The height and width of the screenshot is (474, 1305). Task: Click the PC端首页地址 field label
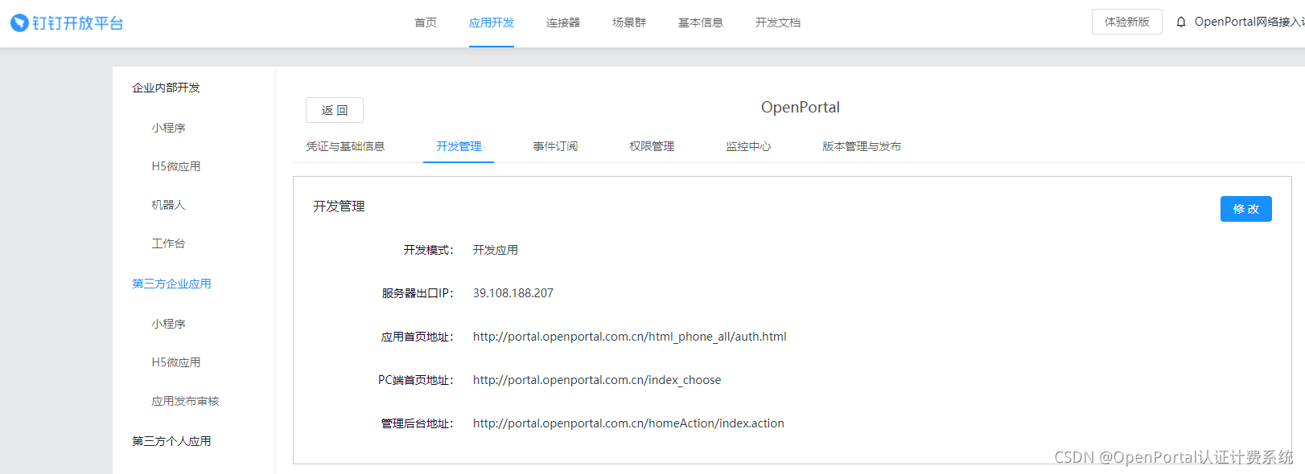click(416, 380)
